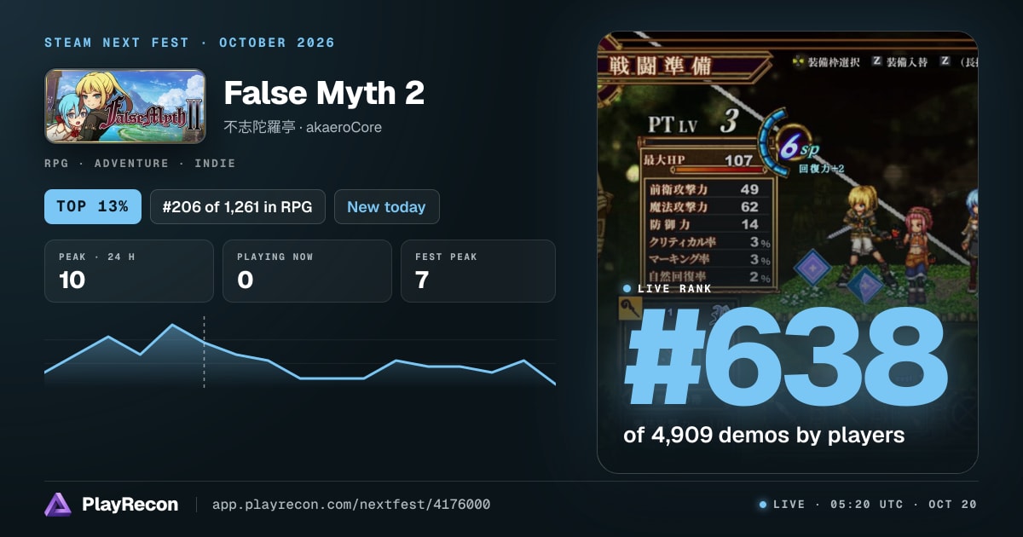The height and width of the screenshot is (537, 1023).
Task: Click the STEAM NEXT FEST · OCTOBER 2026 header
Action: point(189,43)
